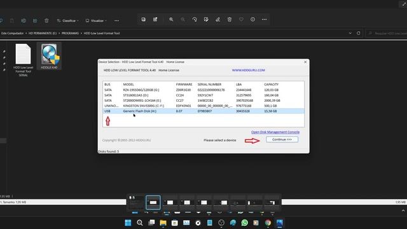Viewport: 407px width, 229px height.
Task: Select the HDD Low Level Format Tool SERIAL file
Action: (x=23, y=60)
